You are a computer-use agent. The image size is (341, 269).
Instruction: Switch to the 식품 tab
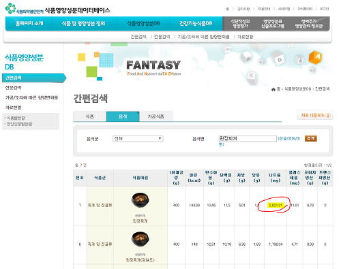click(x=89, y=116)
